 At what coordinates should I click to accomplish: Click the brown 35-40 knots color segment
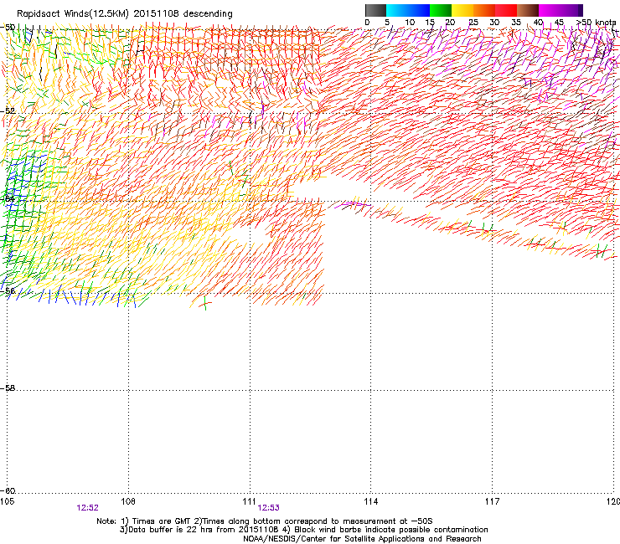[528, 10]
